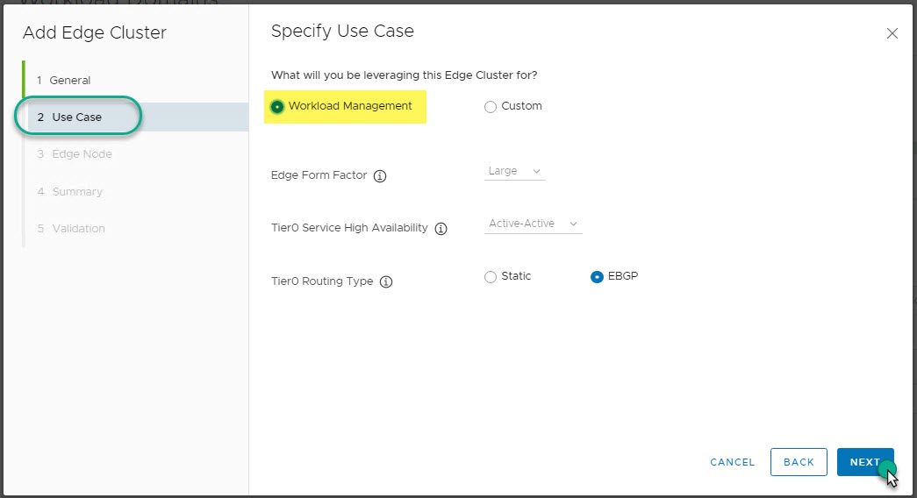Select step 2 Use Case
917x498 pixels.
coord(76,117)
